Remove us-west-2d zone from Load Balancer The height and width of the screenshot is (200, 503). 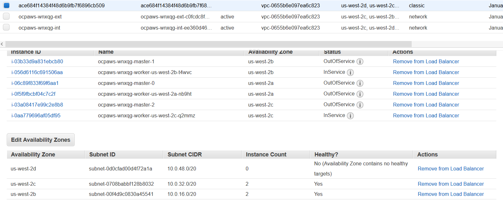point(451,169)
